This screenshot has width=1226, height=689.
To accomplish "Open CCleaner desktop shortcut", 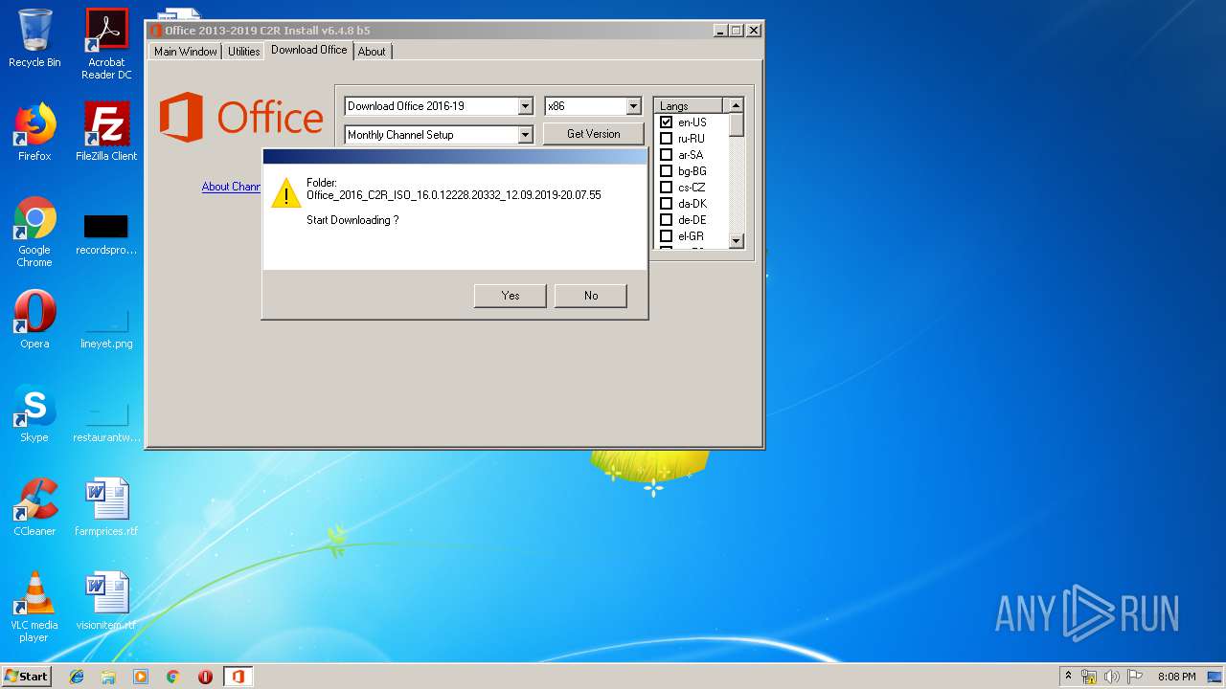I will pyautogui.click(x=34, y=507).
